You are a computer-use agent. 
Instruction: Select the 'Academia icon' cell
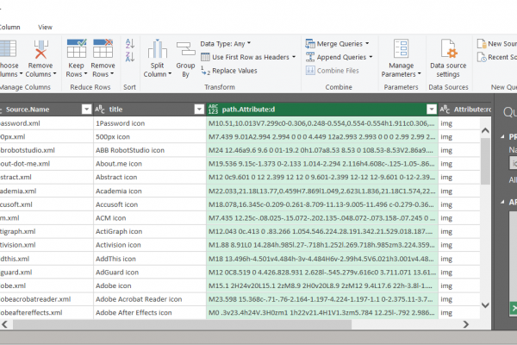[x=150, y=191]
